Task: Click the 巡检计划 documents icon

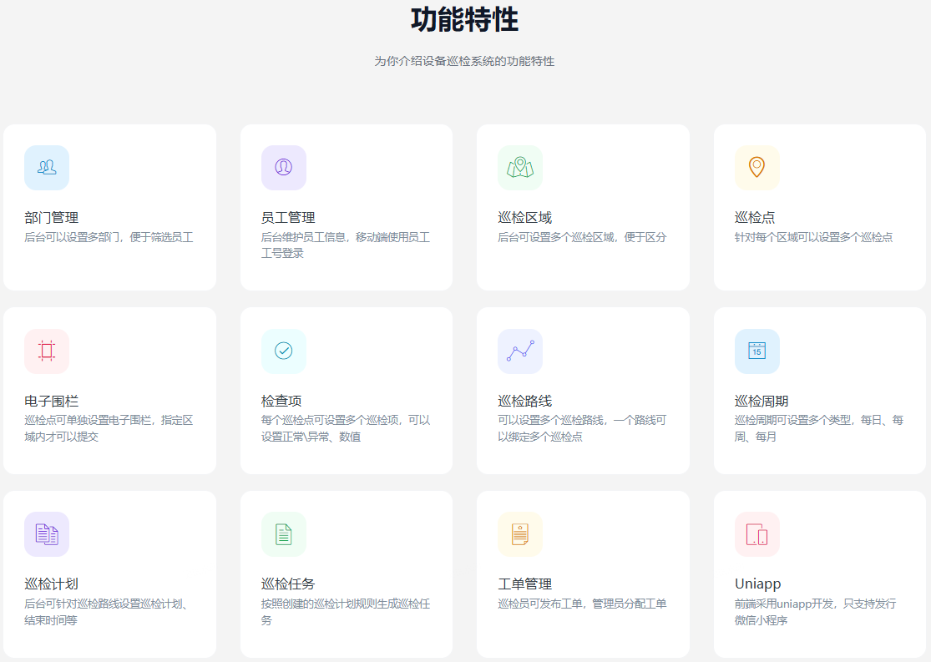Action: click(x=47, y=534)
